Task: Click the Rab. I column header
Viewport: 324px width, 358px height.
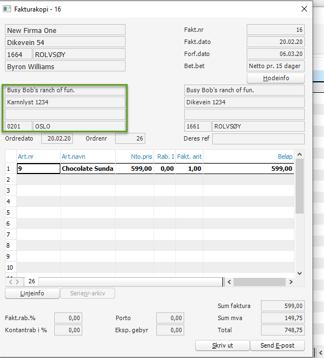Action: (165, 156)
